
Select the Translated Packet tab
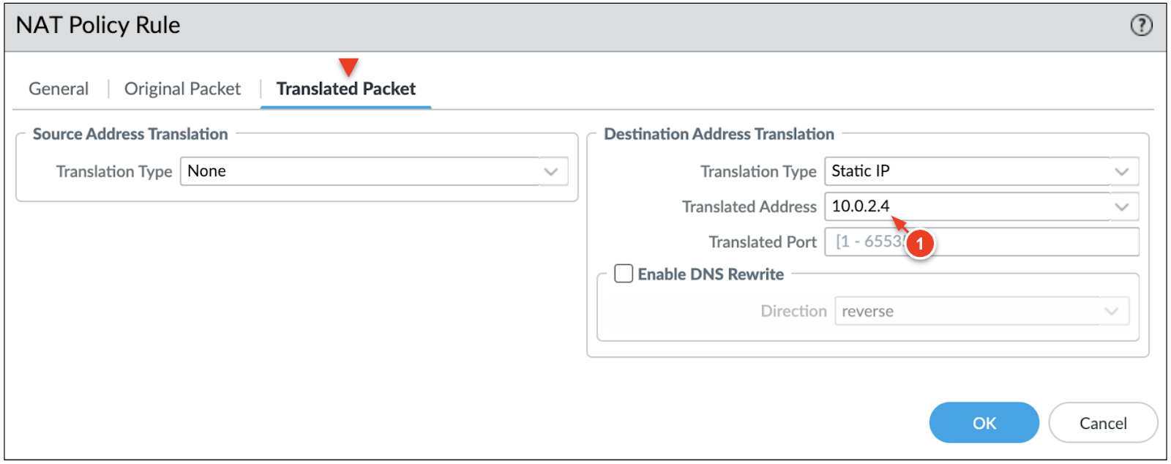pyautogui.click(x=346, y=89)
